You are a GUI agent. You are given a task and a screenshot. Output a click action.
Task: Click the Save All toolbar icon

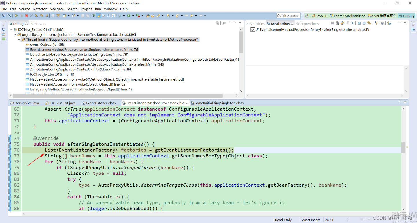(x=87, y=16)
